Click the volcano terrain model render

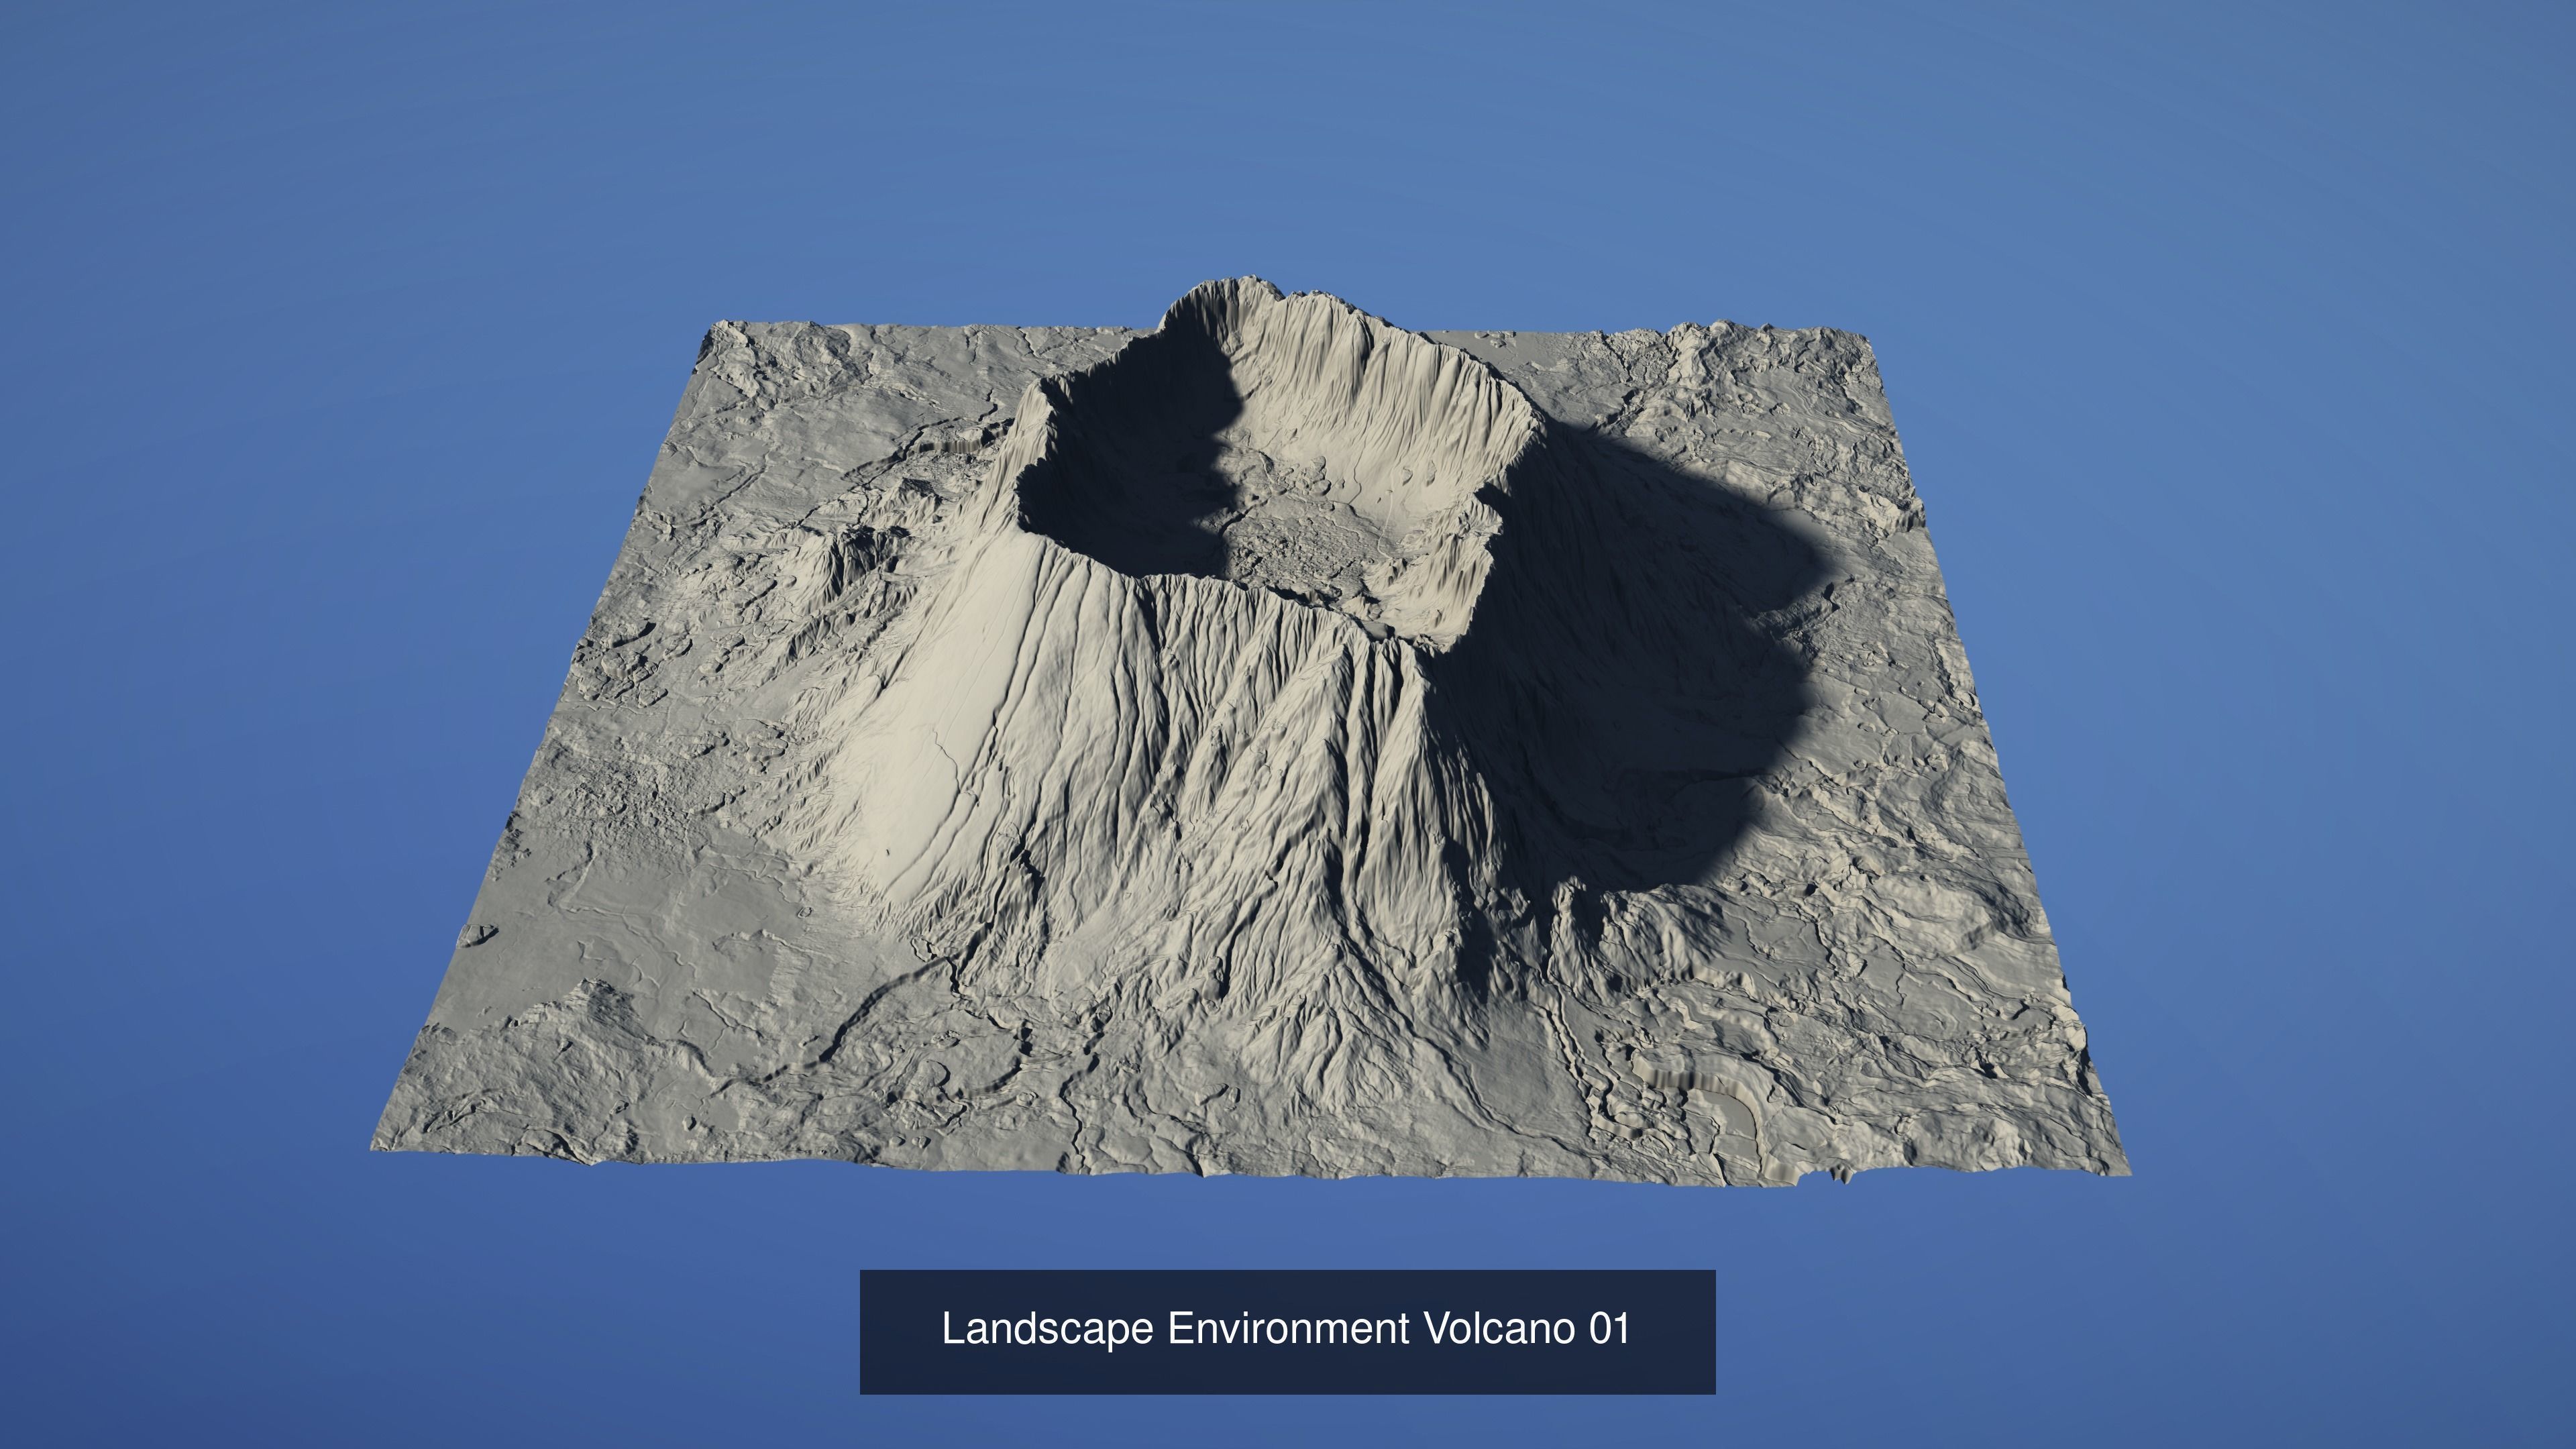click(1250, 731)
